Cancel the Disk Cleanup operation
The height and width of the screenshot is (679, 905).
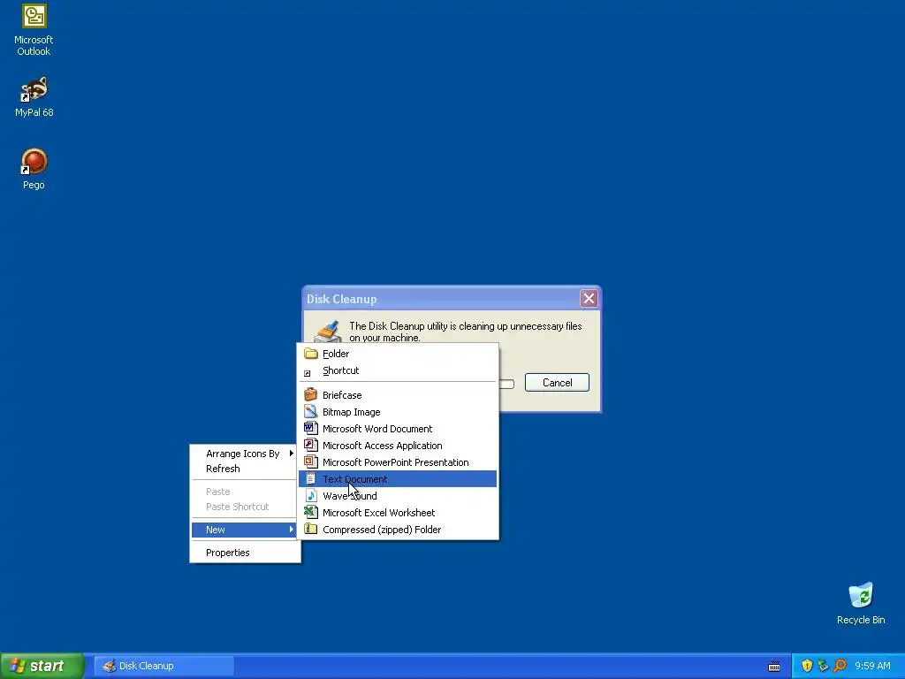coord(557,382)
